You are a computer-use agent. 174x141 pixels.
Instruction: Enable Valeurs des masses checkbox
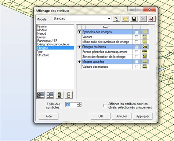click(x=136, y=66)
